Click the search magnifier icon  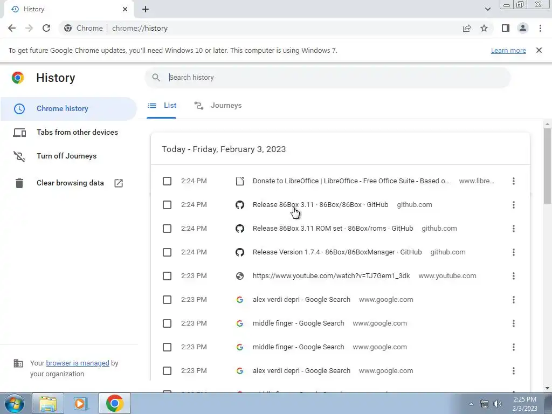156,78
